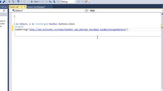Viewport: 163px width, 91px height.
Task: Click the Object type in code
Action: click(x=23, y=24)
